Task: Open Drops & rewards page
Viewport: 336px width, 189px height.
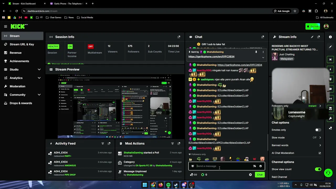Action: point(22,103)
